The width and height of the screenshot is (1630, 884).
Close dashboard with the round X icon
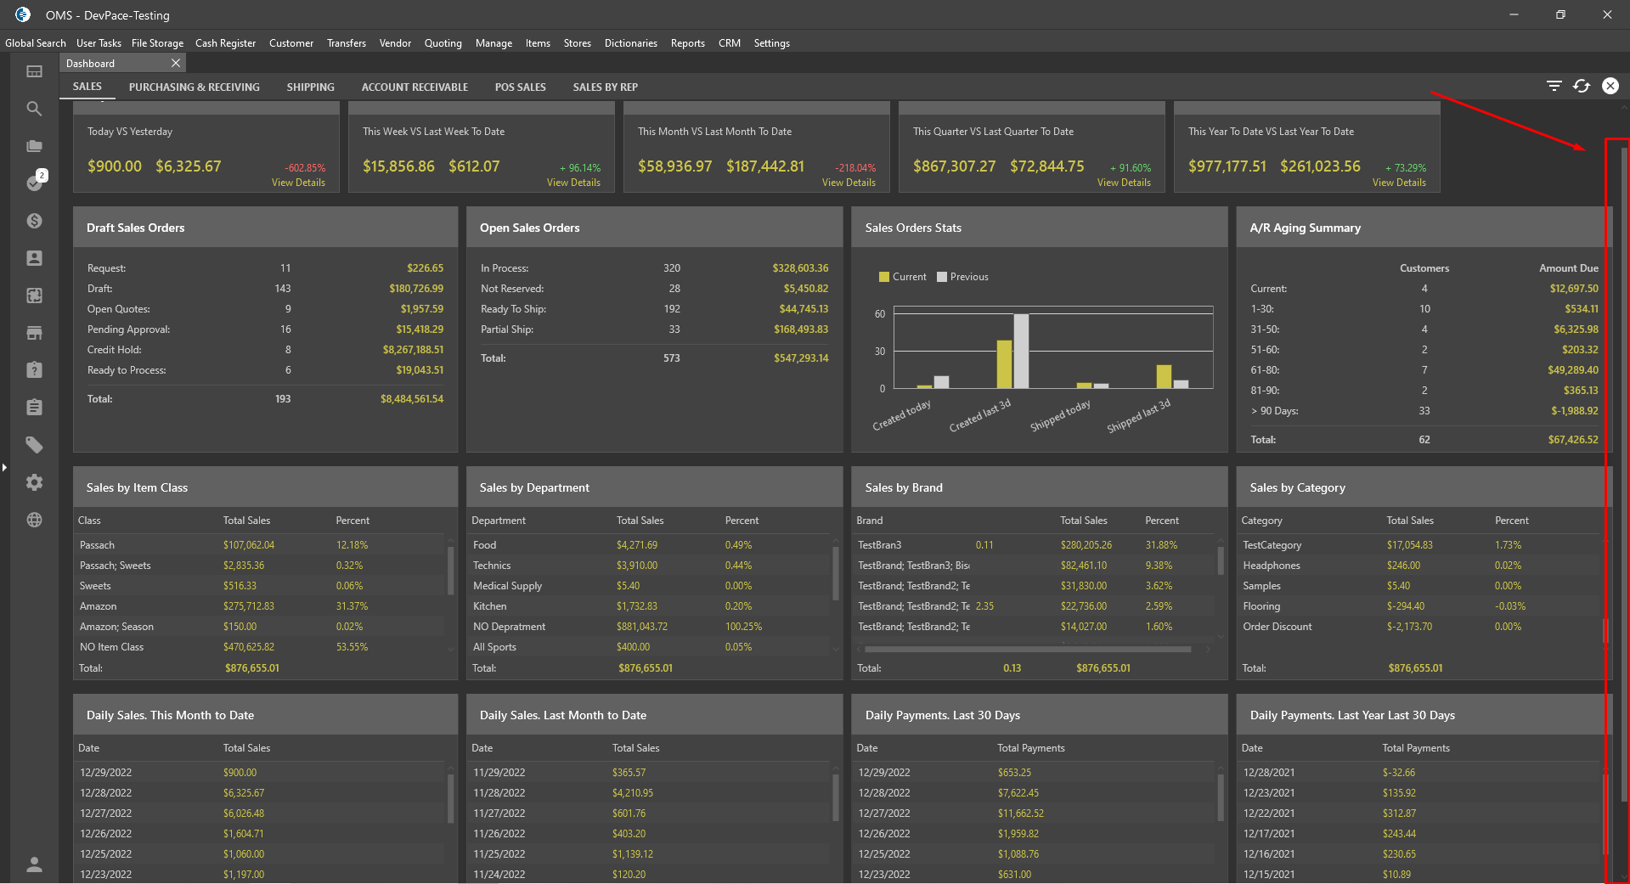click(1610, 86)
